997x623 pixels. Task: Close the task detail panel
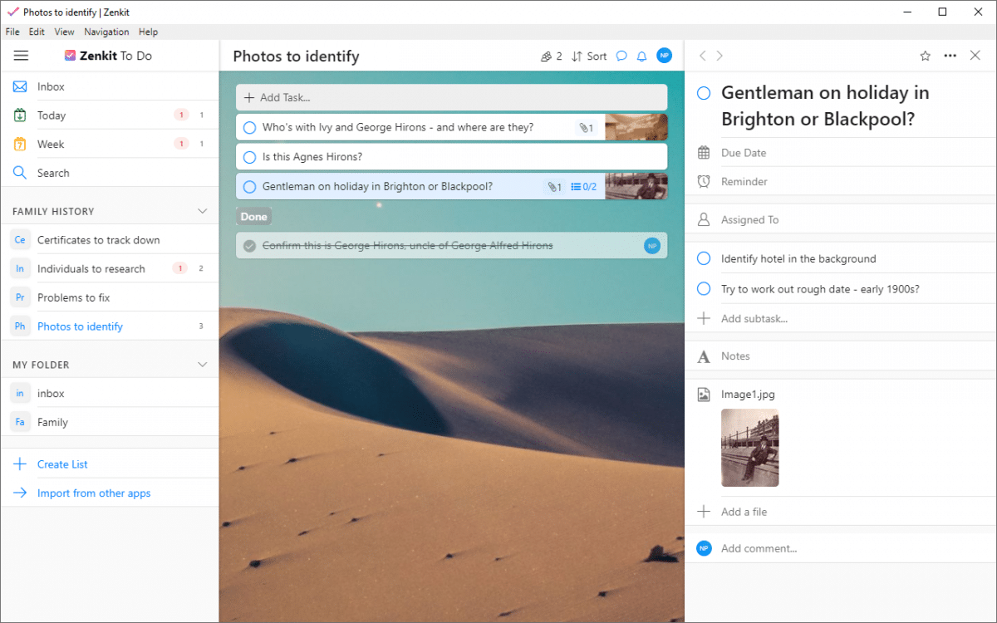point(975,56)
